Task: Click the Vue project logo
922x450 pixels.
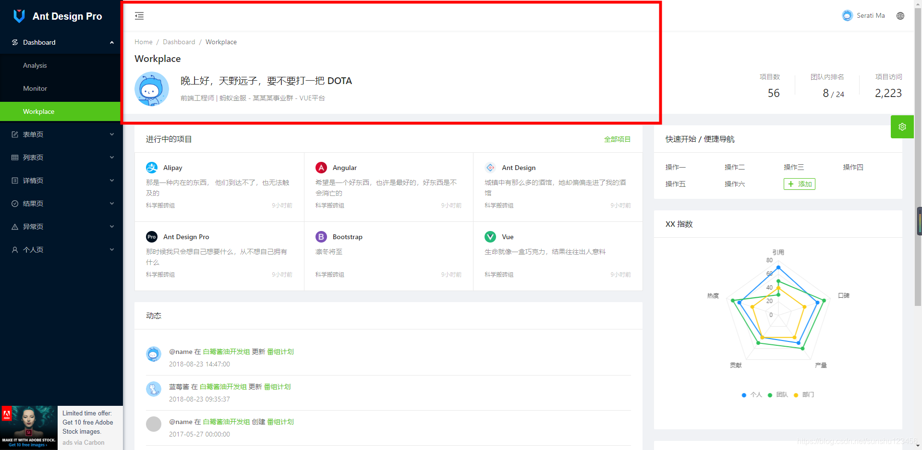Action: tap(490, 237)
